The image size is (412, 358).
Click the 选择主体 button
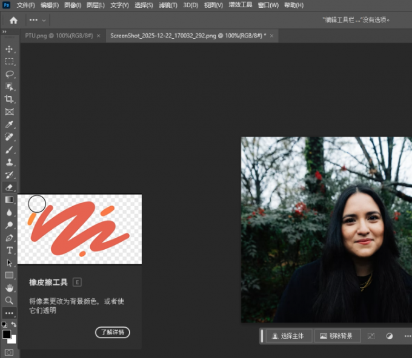pyautogui.click(x=289, y=336)
